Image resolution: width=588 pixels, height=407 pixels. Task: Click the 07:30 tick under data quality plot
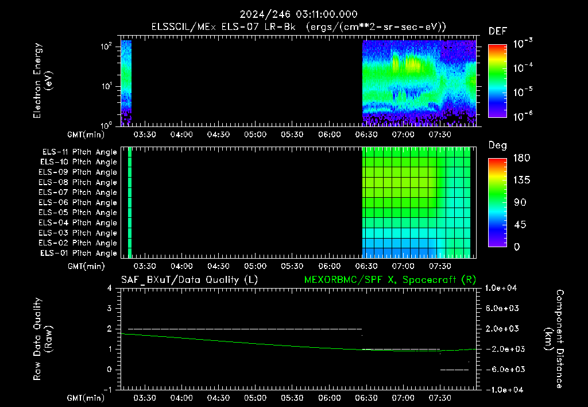(x=440, y=398)
